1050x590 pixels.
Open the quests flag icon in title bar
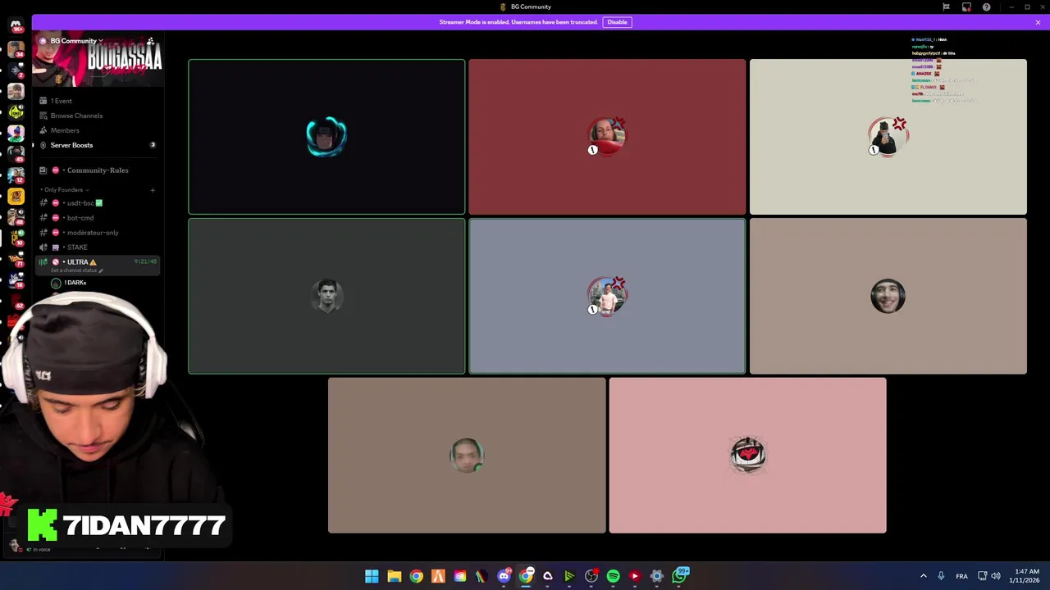(946, 7)
